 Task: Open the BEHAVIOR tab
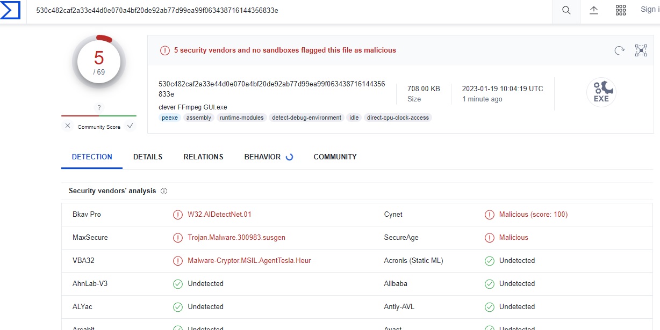(x=262, y=157)
